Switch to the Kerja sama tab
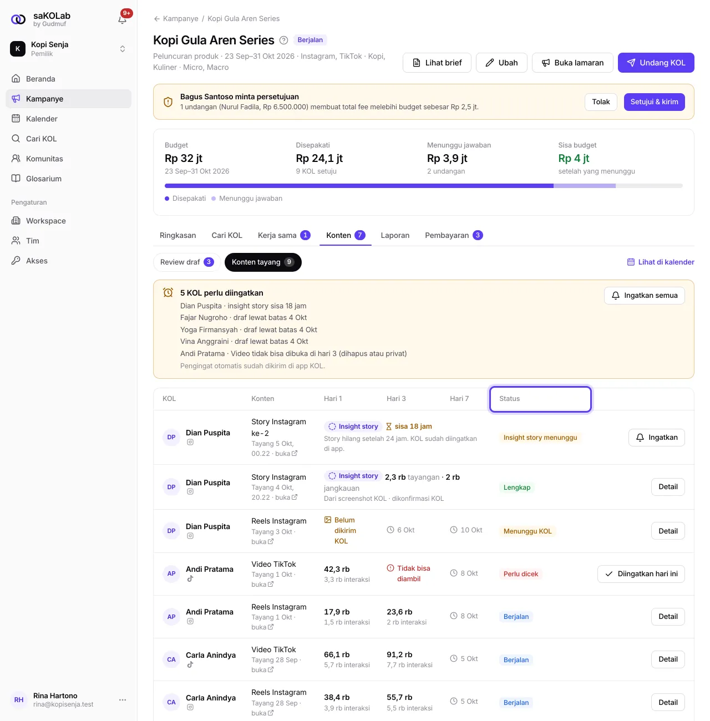This screenshot has height=721, width=710. point(284,235)
